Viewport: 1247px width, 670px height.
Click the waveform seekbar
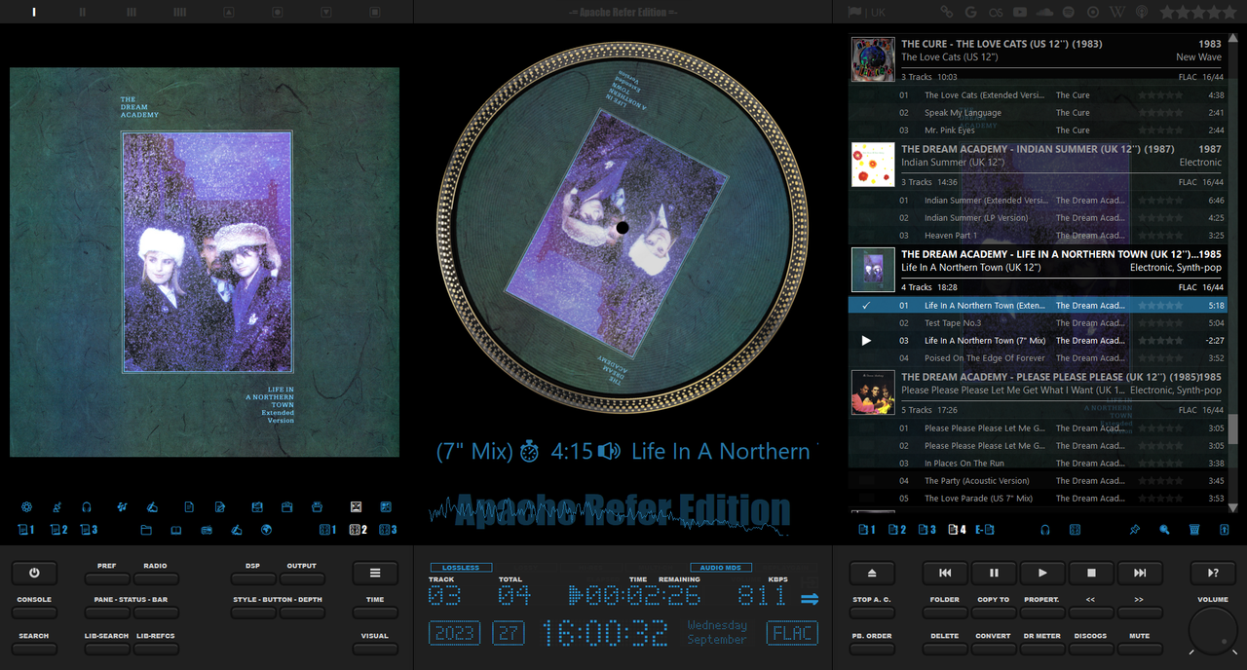click(609, 514)
